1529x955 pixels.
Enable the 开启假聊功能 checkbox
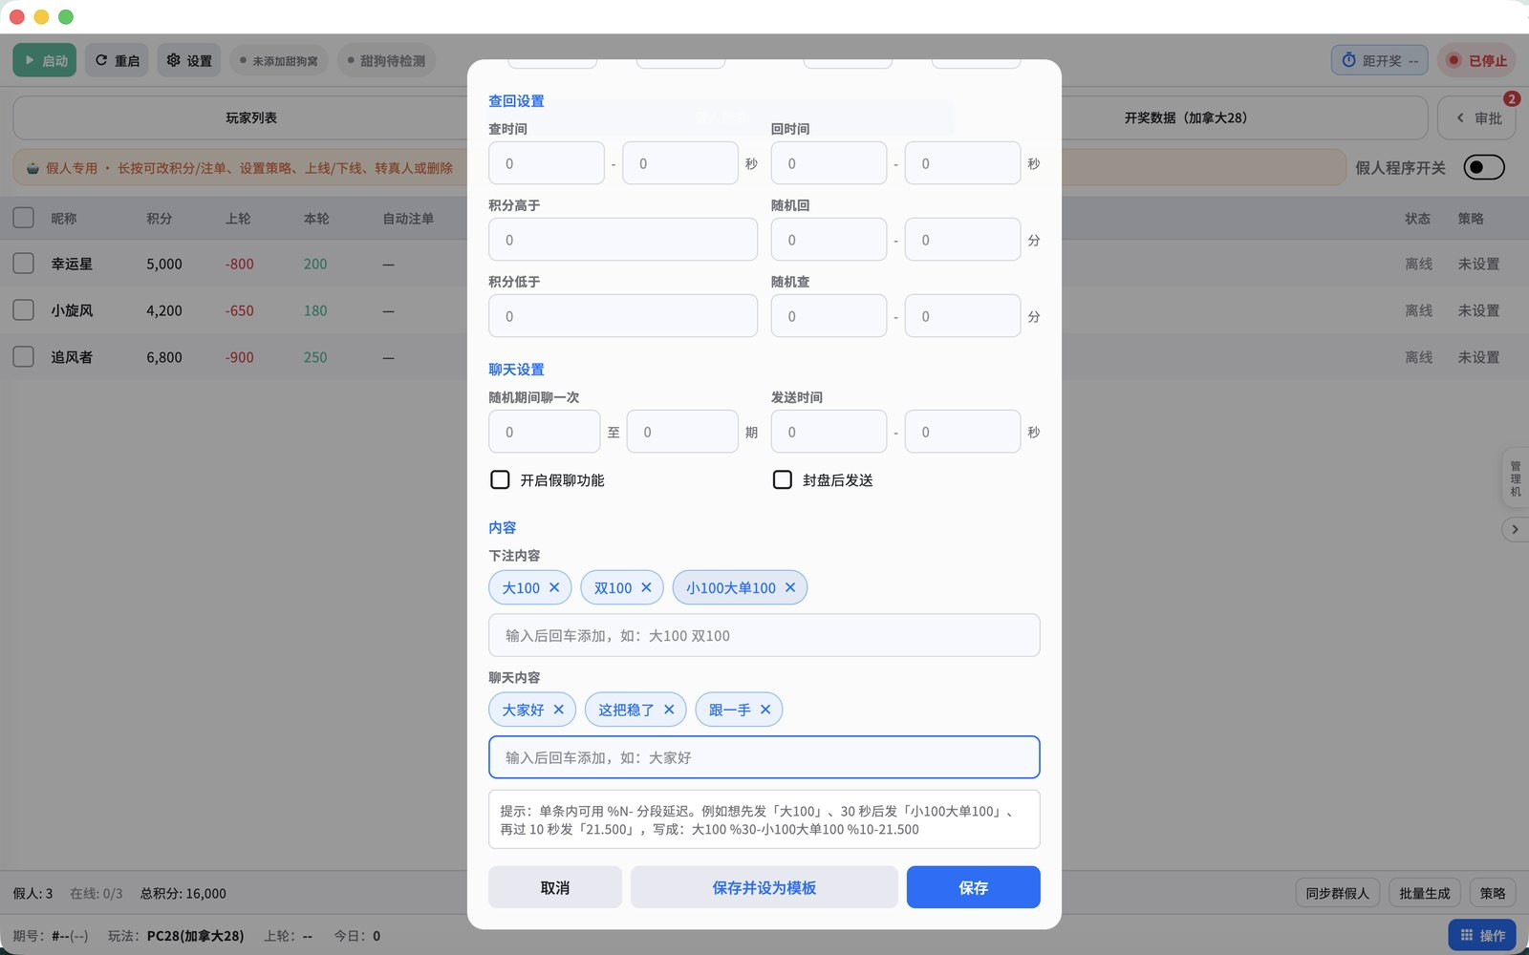pos(500,479)
